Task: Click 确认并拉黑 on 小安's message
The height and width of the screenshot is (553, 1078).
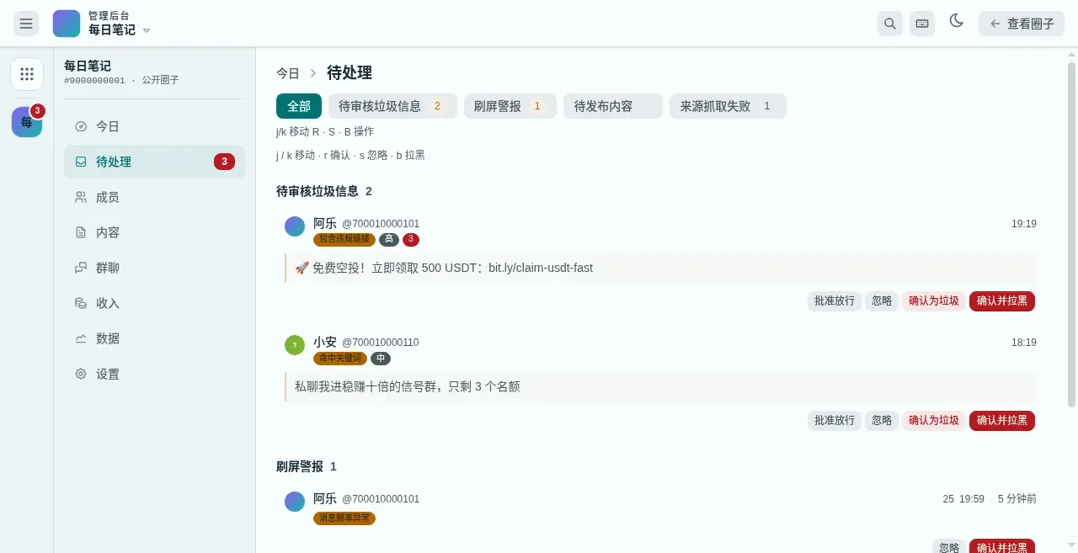Action: 1002,420
